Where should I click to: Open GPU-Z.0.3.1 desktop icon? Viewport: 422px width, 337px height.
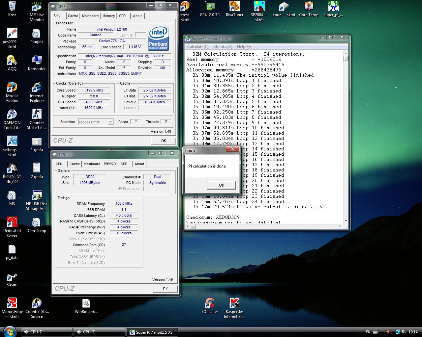(x=210, y=9)
